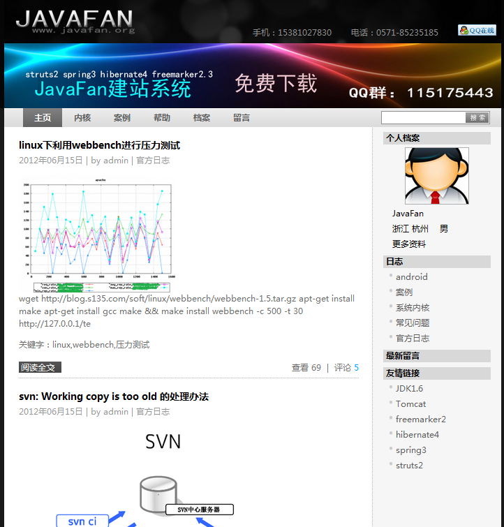Follow the spring3 friend link
This screenshot has width=504, height=527.
tap(411, 450)
